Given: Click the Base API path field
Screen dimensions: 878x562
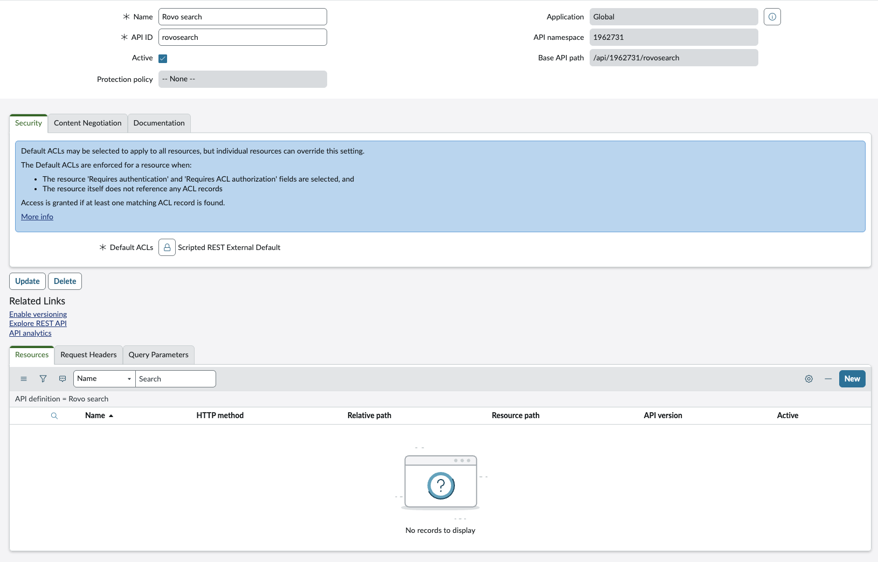Looking at the screenshot, I should pos(674,58).
